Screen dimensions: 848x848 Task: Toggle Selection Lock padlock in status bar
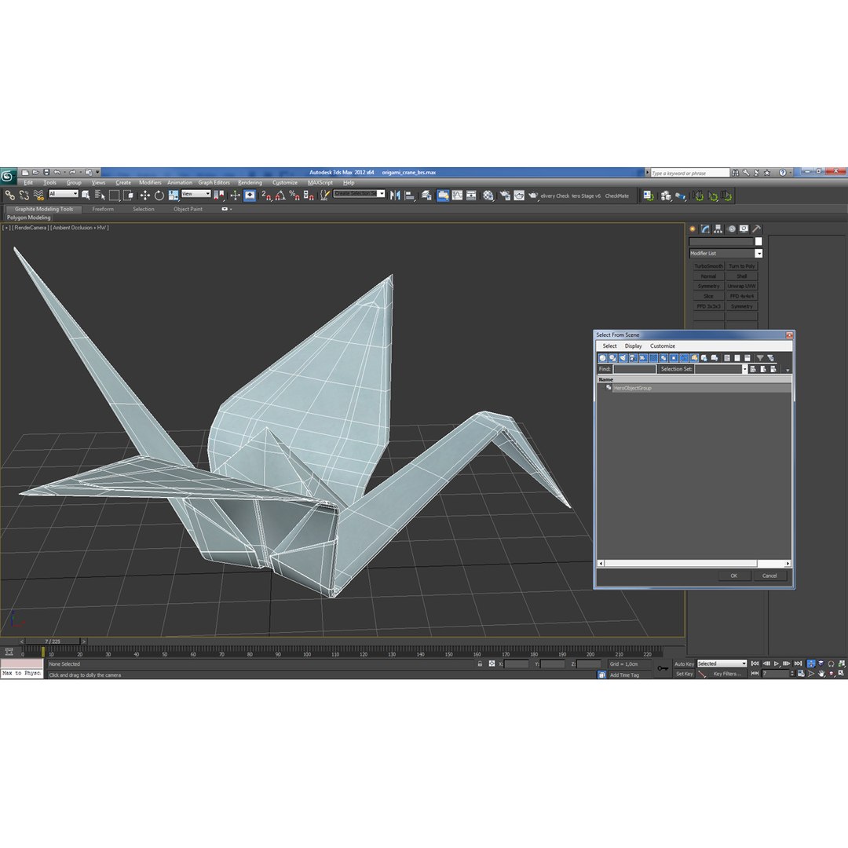click(x=480, y=663)
